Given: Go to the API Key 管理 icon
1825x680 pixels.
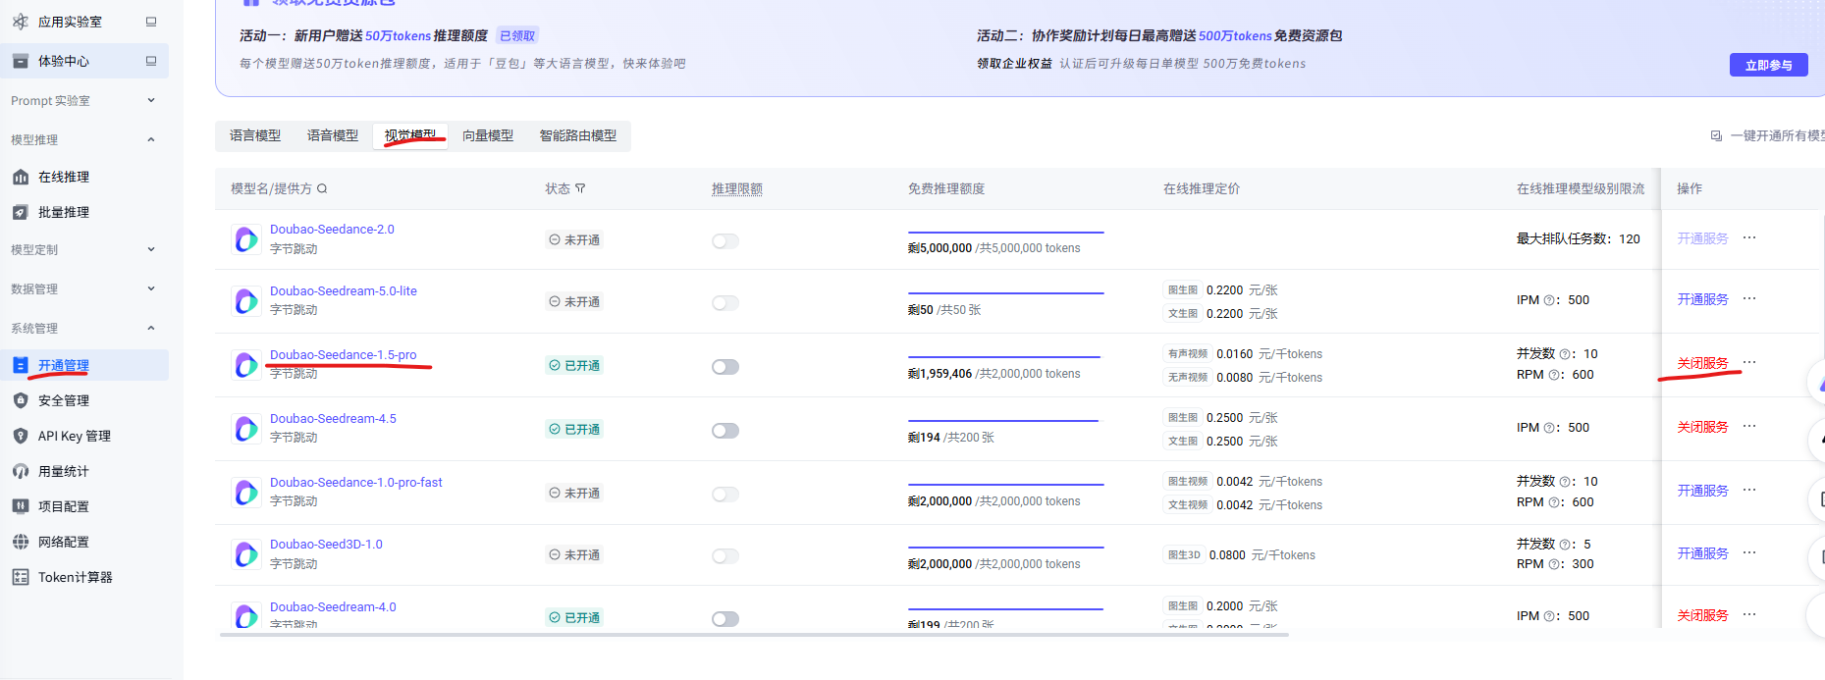Looking at the screenshot, I should click(x=21, y=437).
